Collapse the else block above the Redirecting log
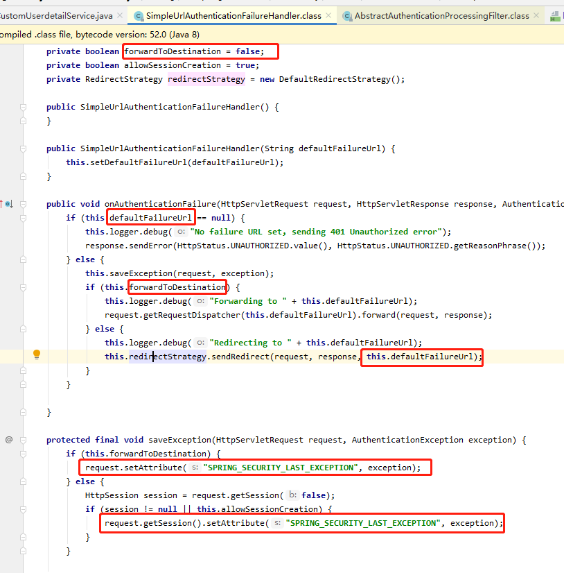564x573 pixels. pyautogui.click(x=23, y=329)
